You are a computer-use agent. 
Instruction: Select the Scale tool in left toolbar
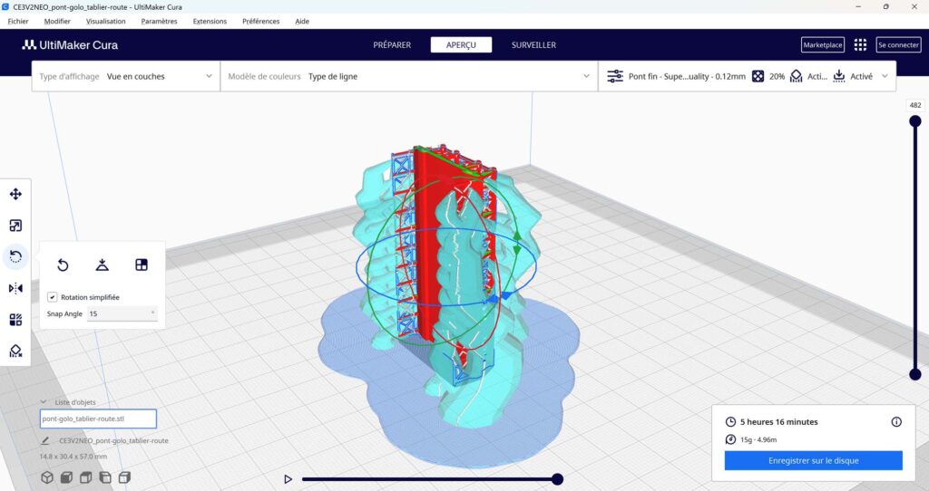(x=15, y=226)
